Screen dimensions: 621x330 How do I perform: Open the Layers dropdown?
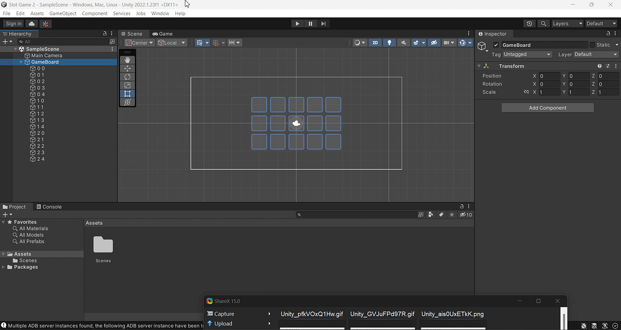(567, 23)
